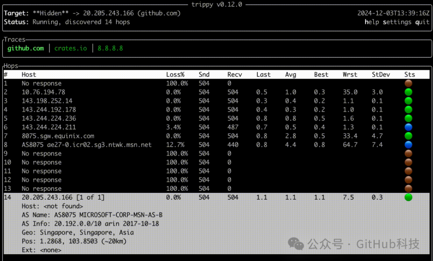Viewport: 433px width, 261px height.
Task: Click the Pos 1.2868, 103.8503 line
Action: coord(74,241)
